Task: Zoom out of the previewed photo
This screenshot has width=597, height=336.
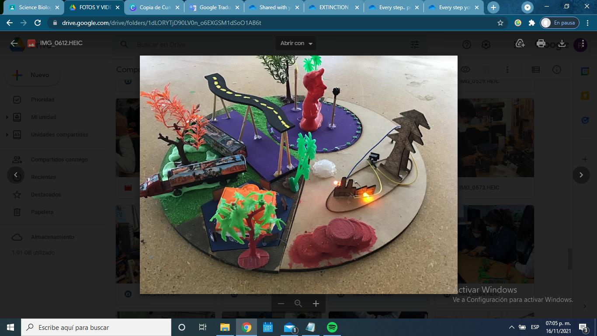Action: [281, 304]
